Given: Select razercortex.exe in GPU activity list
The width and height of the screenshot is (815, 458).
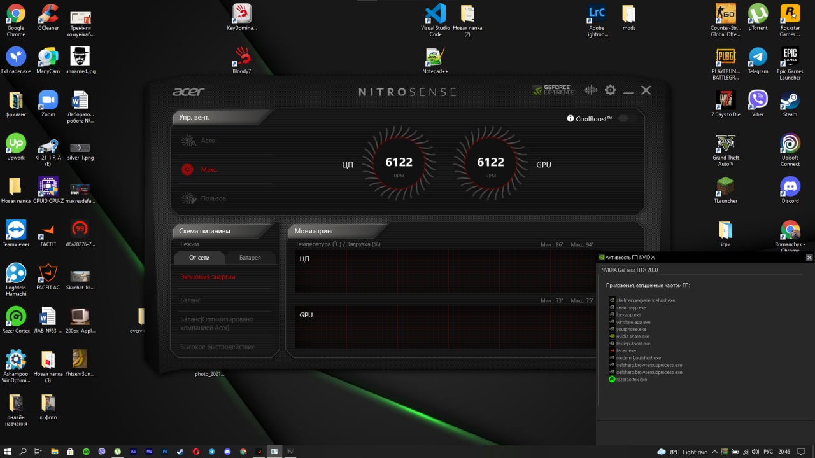Looking at the screenshot, I should pos(628,380).
